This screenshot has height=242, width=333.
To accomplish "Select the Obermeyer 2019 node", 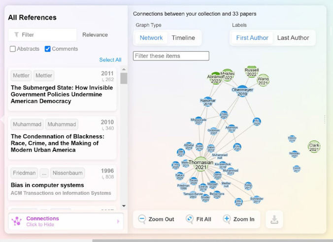I will point(242,90).
